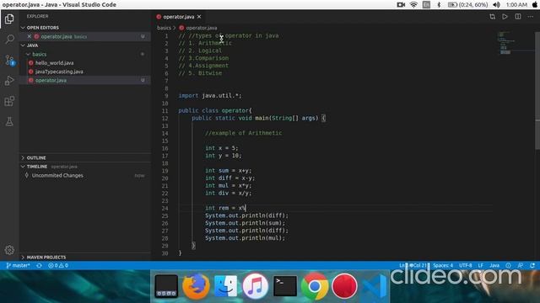
Task: Open the volume control in the top bar
Action: coord(496,5)
